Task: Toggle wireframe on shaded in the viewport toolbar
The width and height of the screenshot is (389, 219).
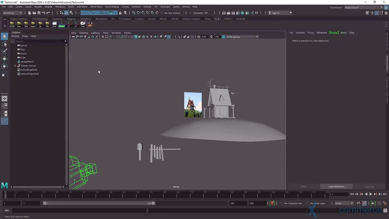Action: (x=143, y=37)
